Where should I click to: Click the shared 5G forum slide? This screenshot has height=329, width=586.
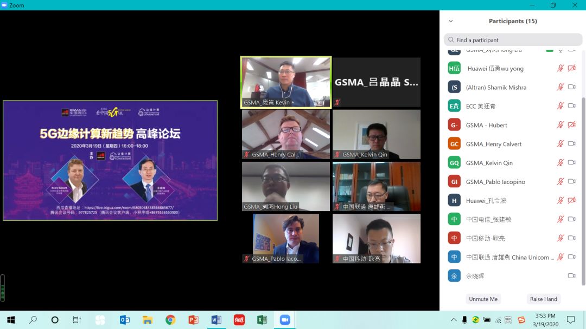[x=110, y=160]
